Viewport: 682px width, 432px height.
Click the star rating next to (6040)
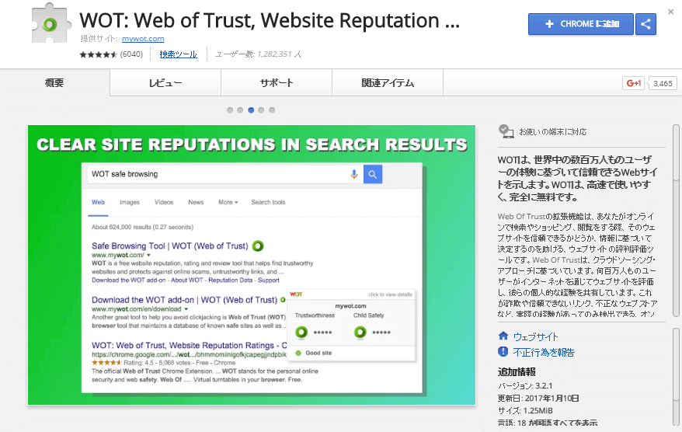tap(99, 54)
